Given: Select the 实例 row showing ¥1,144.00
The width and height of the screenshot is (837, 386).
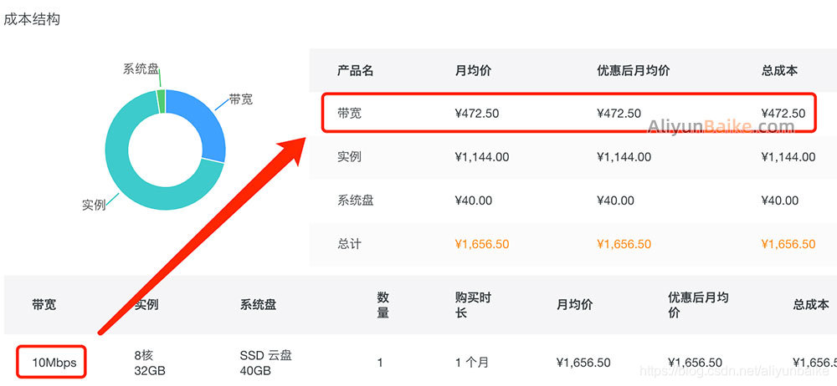Looking at the screenshot, I should pos(573,157).
